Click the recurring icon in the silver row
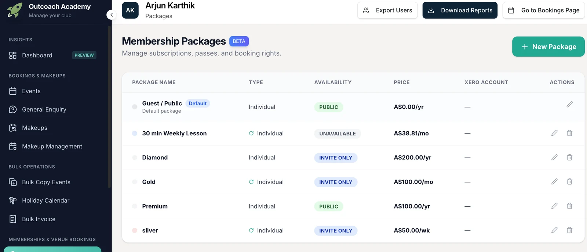The height and width of the screenshot is (252, 587). pyautogui.click(x=251, y=230)
